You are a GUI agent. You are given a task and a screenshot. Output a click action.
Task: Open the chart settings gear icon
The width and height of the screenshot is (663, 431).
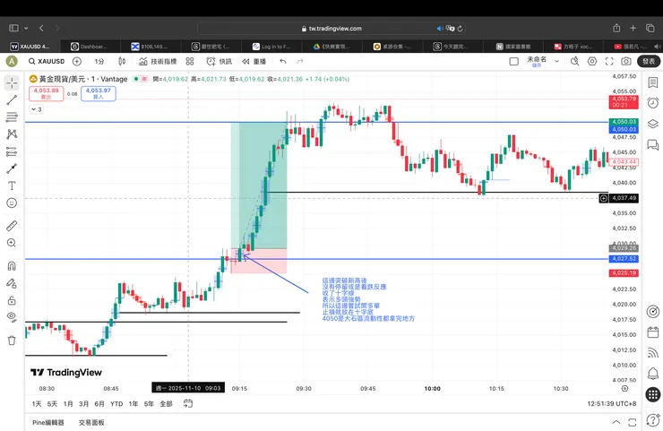592,61
